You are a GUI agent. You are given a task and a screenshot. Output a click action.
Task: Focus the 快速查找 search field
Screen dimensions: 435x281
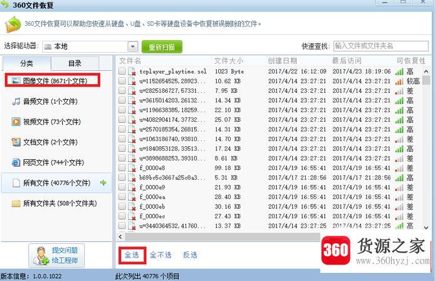coord(381,46)
